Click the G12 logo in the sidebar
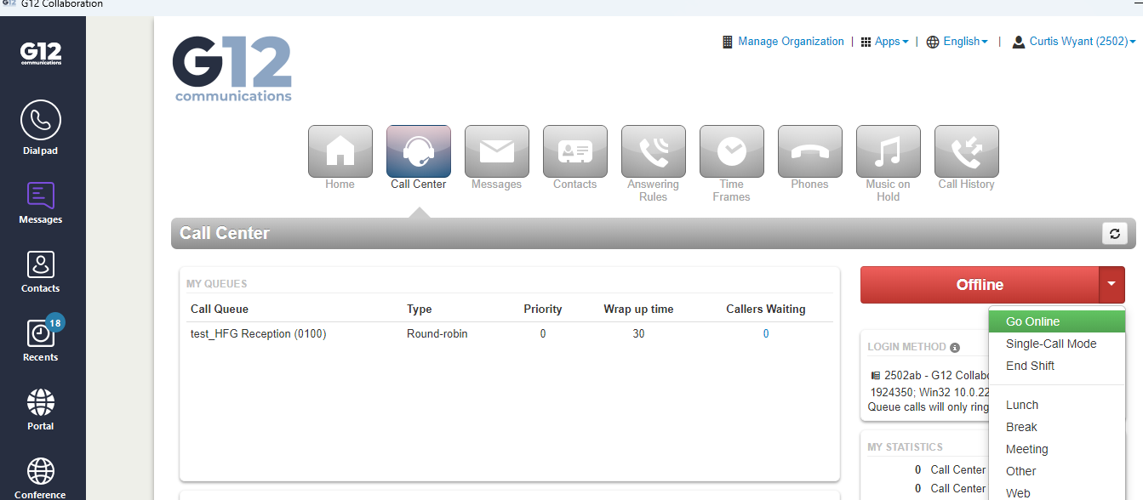 41,55
